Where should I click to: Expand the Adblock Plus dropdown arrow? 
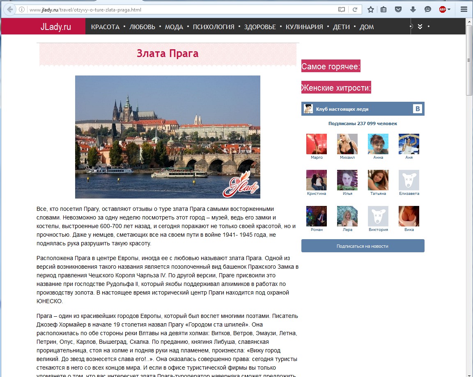[x=449, y=10]
